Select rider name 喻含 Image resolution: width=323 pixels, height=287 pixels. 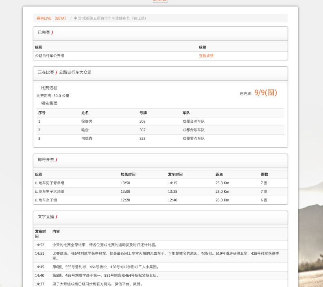coord(85,130)
